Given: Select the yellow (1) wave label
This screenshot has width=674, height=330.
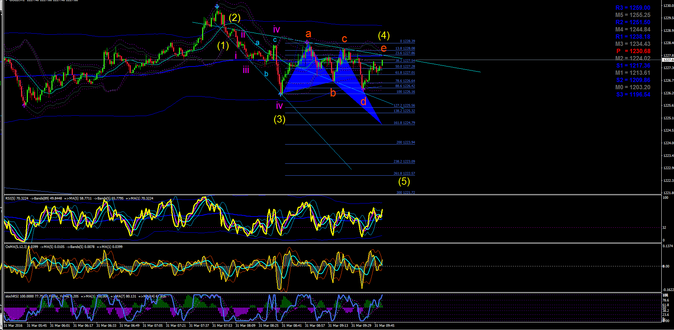Looking at the screenshot, I should [x=223, y=46].
